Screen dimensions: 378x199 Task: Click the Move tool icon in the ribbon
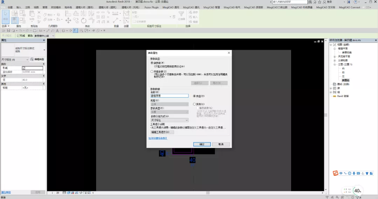pos(68,20)
